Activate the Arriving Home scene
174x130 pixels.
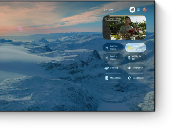(x=113, y=48)
